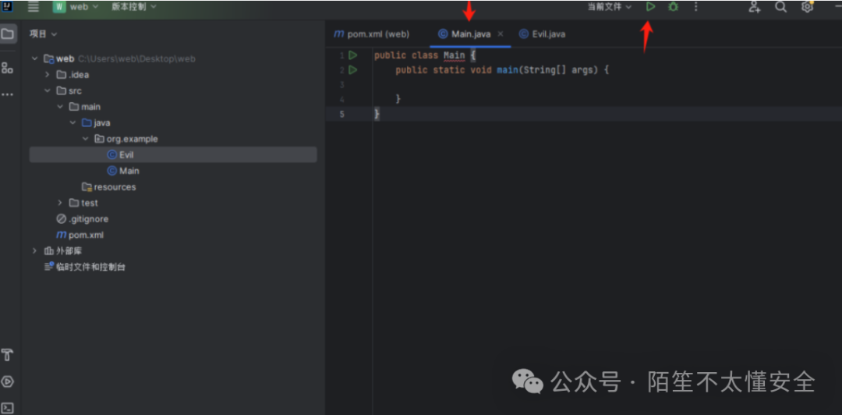Place cursor on empty line 3 in editor
This screenshot has width=842, height=415.
pyautogui.click(x=607, y=85)
